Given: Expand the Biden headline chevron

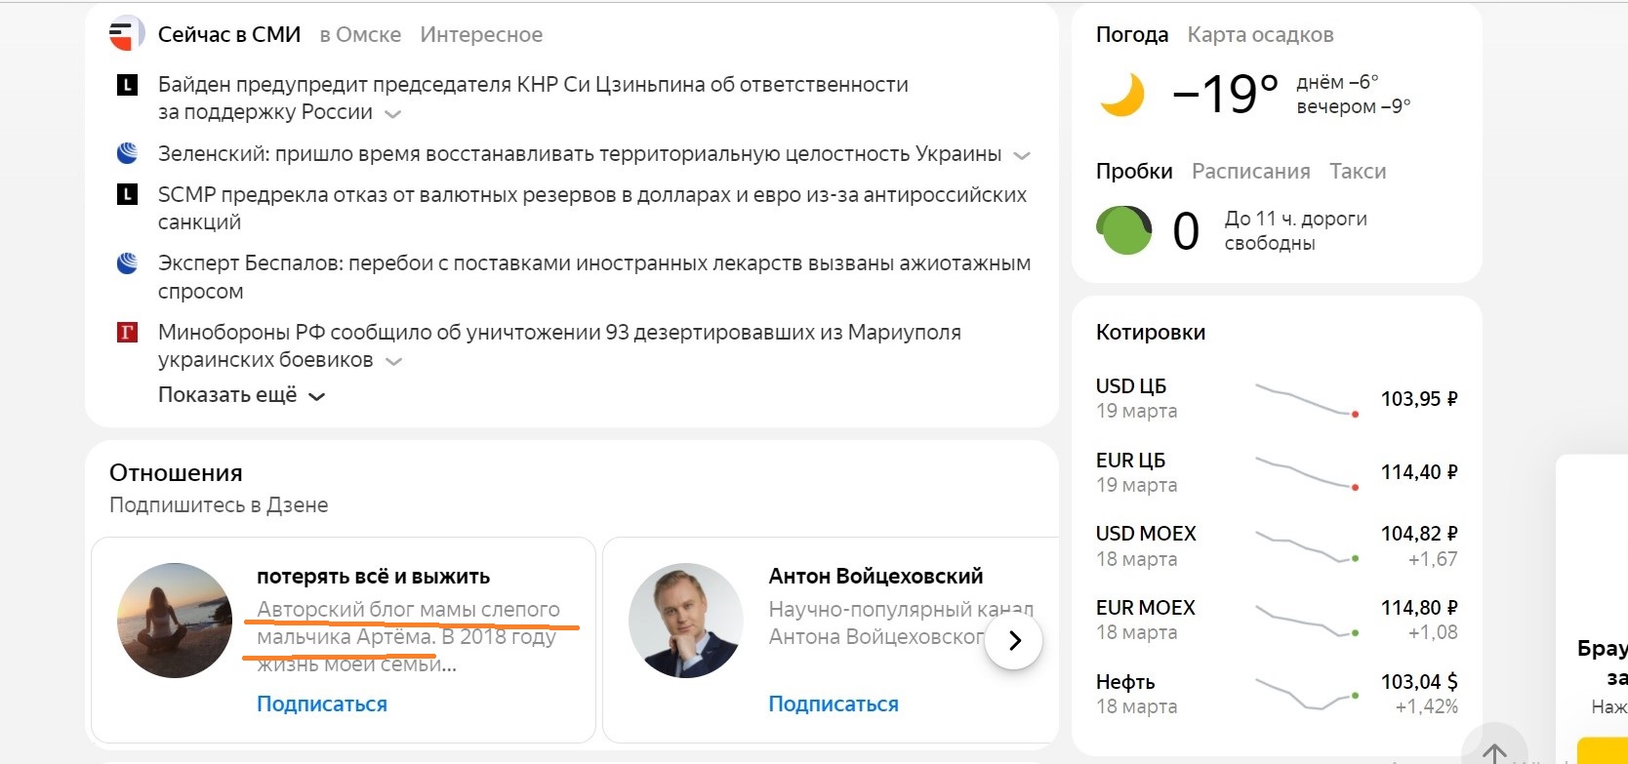Looking at the screenshot, I should pyautogui.click(x=392, y=114).
